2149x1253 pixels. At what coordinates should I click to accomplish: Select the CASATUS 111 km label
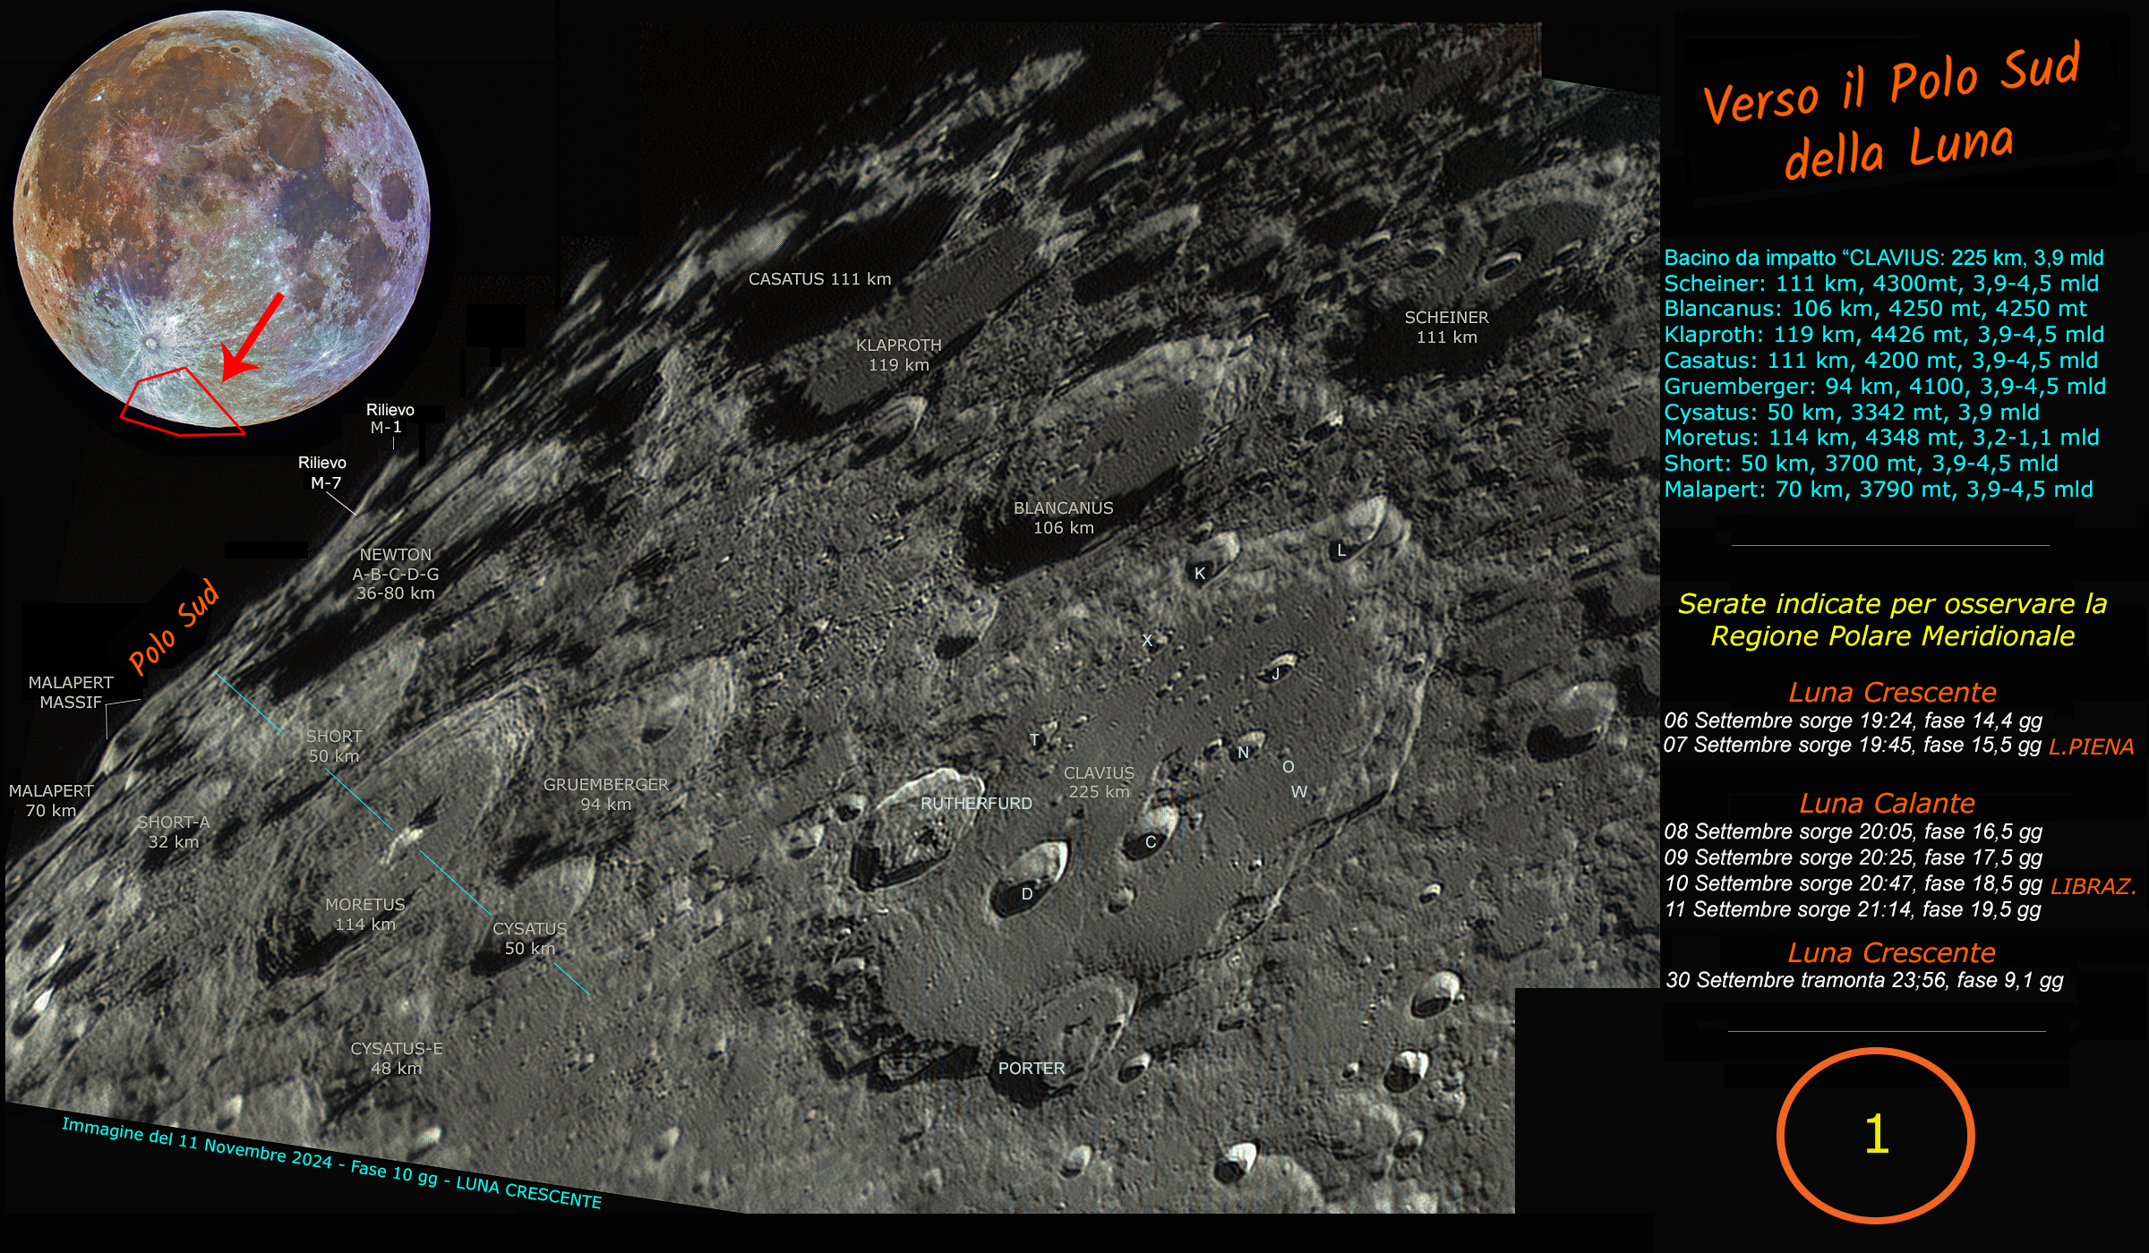pyautogui.click(x=819, y=279)
